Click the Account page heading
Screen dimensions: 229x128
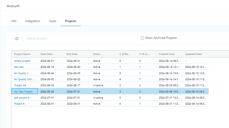(13, 6)
